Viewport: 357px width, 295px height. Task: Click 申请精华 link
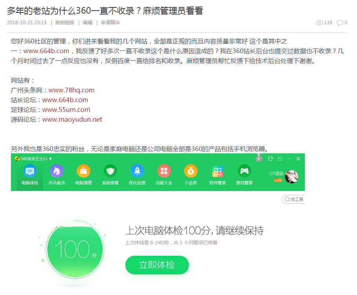pos(111,23)
